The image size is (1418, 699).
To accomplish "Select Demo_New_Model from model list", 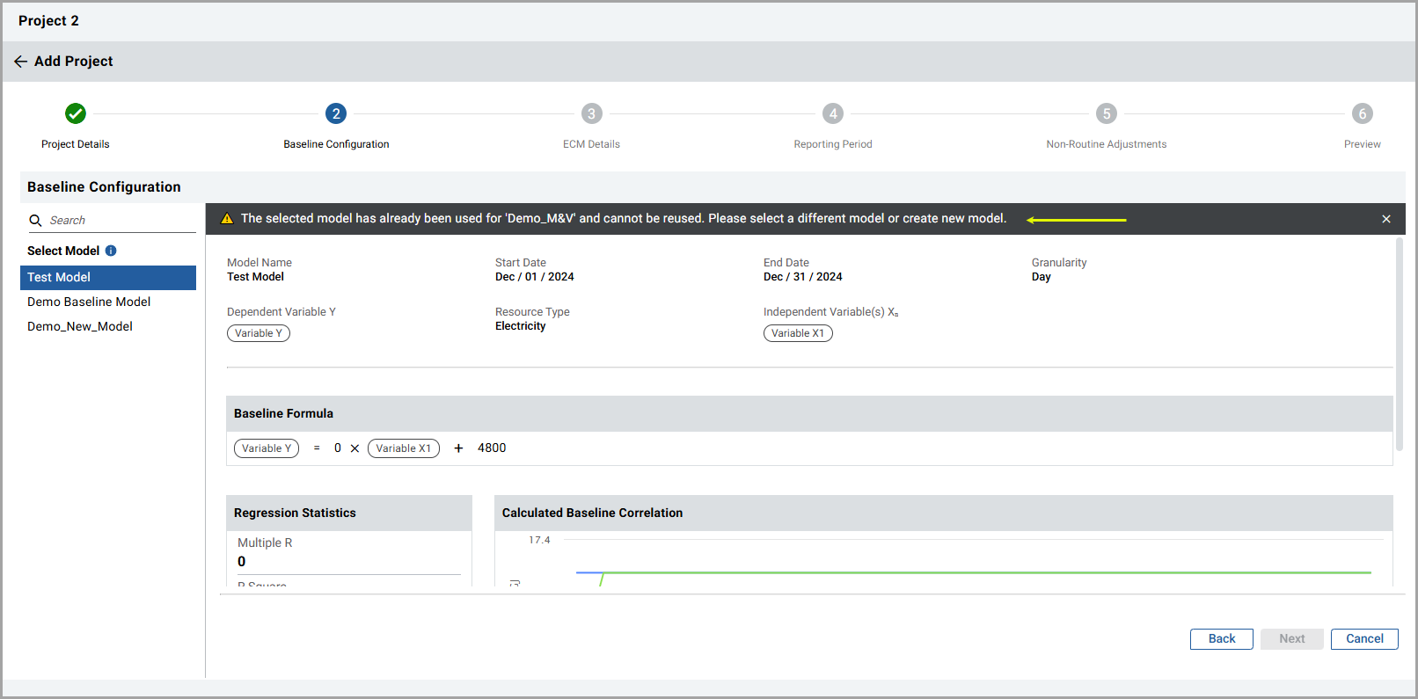I will pos(80,326).
